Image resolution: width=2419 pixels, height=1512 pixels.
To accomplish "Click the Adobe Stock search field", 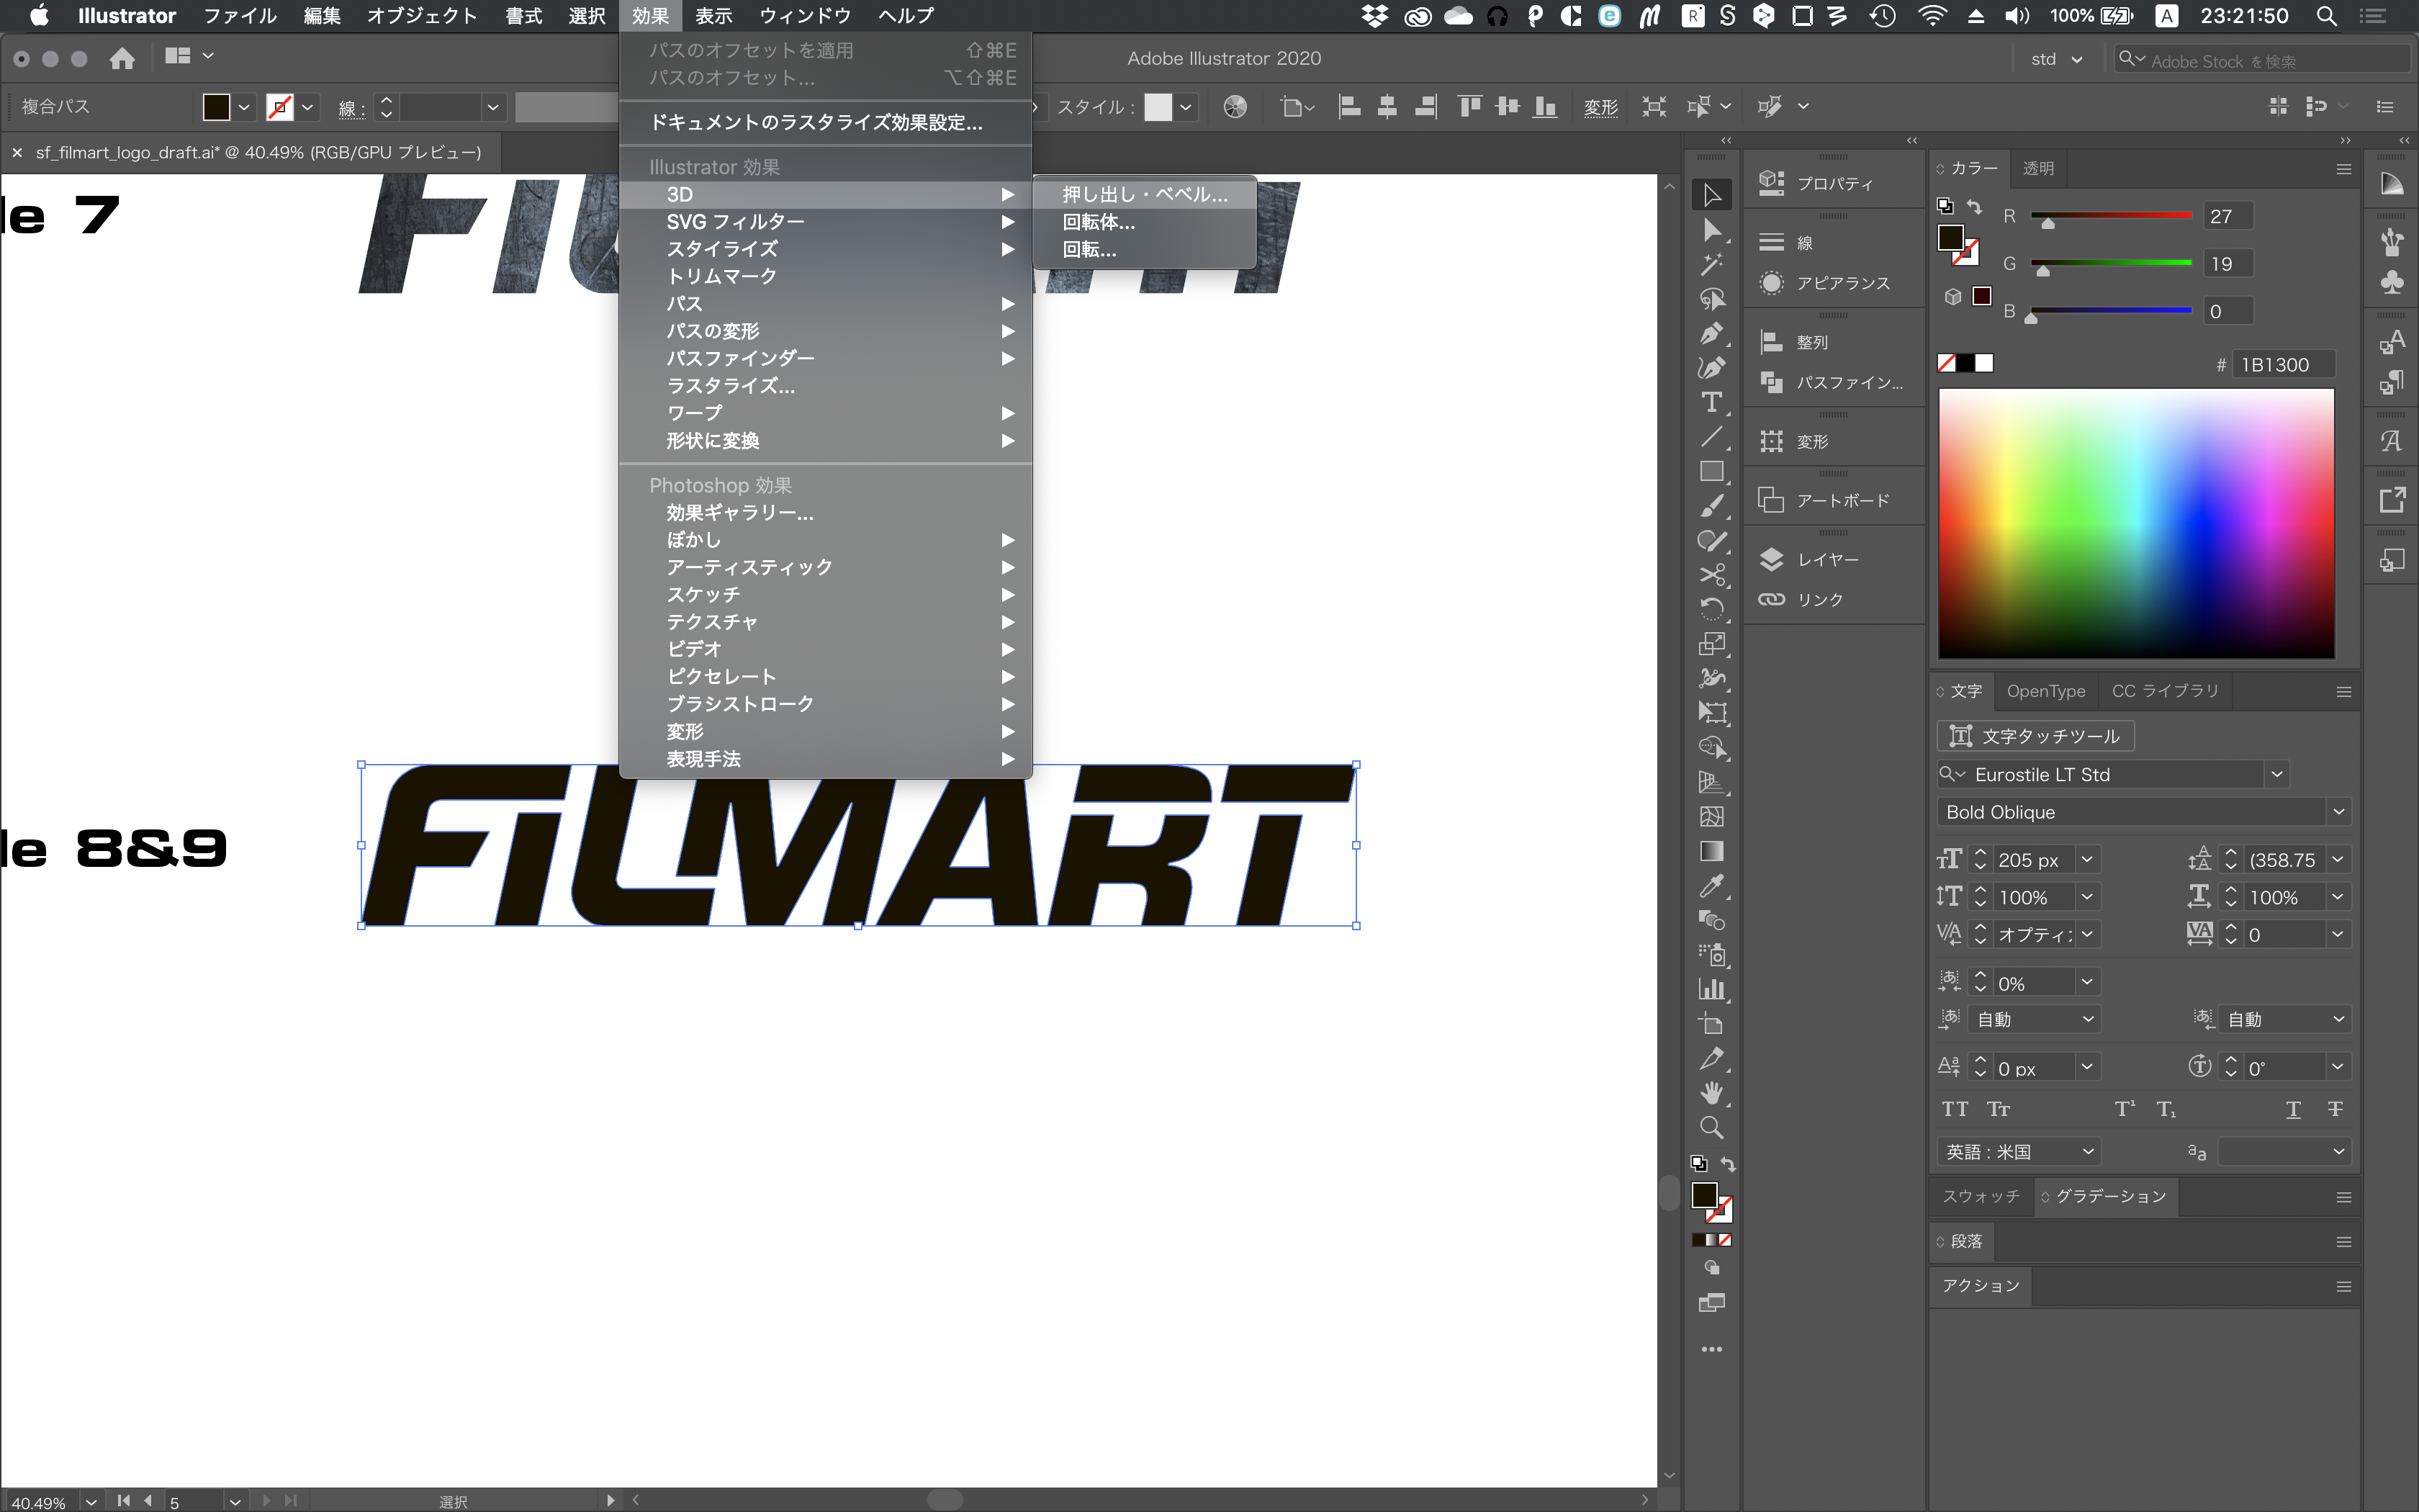I will point(2263,60).
